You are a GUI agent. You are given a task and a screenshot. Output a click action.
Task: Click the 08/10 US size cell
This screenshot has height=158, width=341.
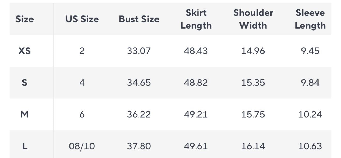[82, 146]
